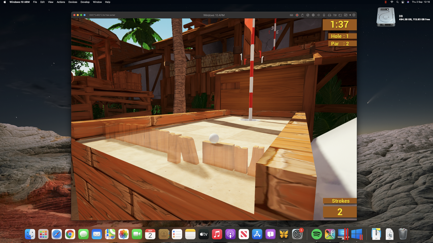Viewport: 433px width, 243px height.
Task: Open Safari from the Dock
Action: [x=57, y=234]
